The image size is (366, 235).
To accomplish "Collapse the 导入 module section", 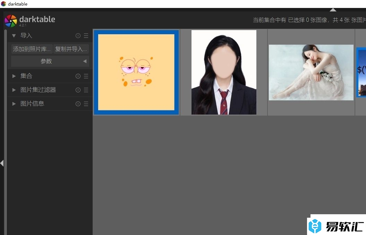I will coord(14,36).
